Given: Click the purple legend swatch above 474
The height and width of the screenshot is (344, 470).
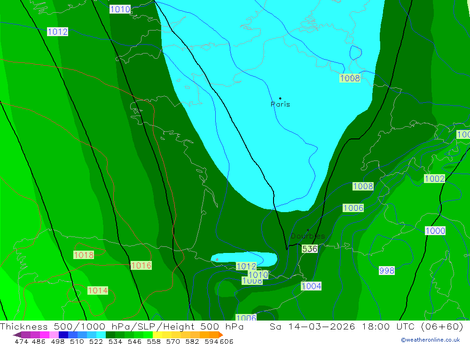Looking at the screenshot, I should pyautogui.click(x=25, y=335).
